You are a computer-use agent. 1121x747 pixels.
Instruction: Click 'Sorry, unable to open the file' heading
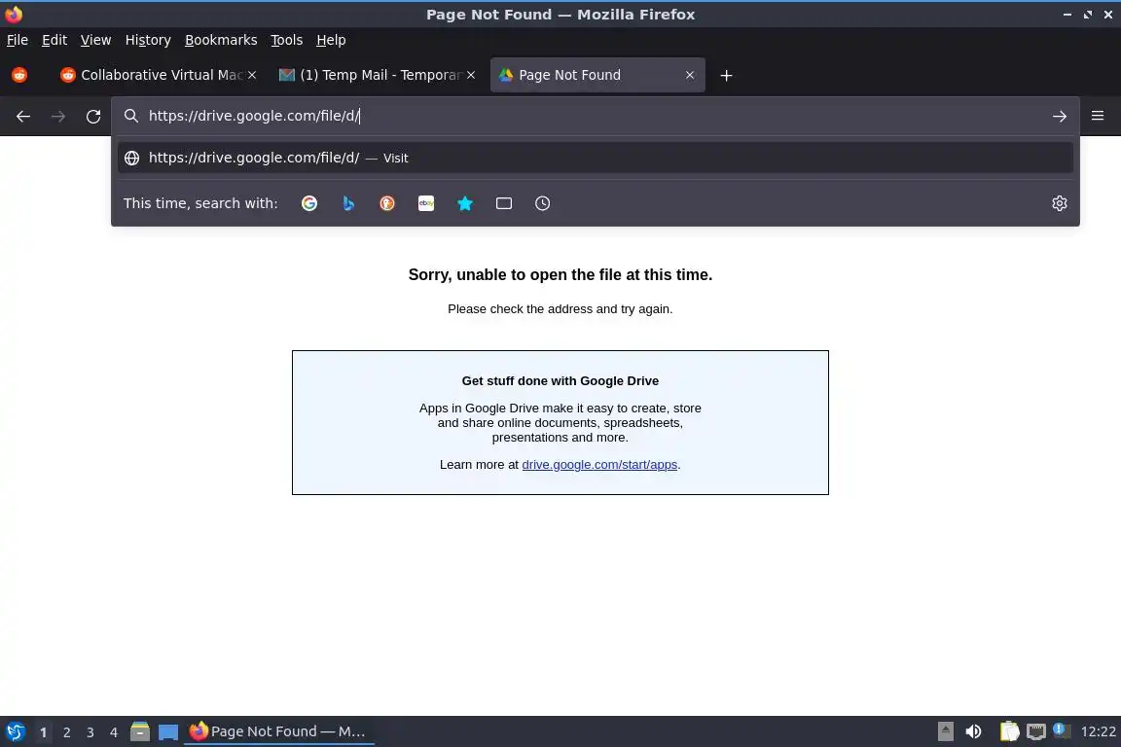click(560, 275)
